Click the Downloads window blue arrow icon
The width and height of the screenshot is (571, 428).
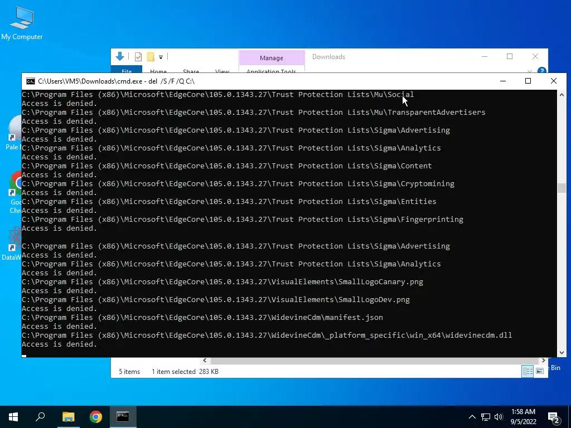tap(120, 56)
